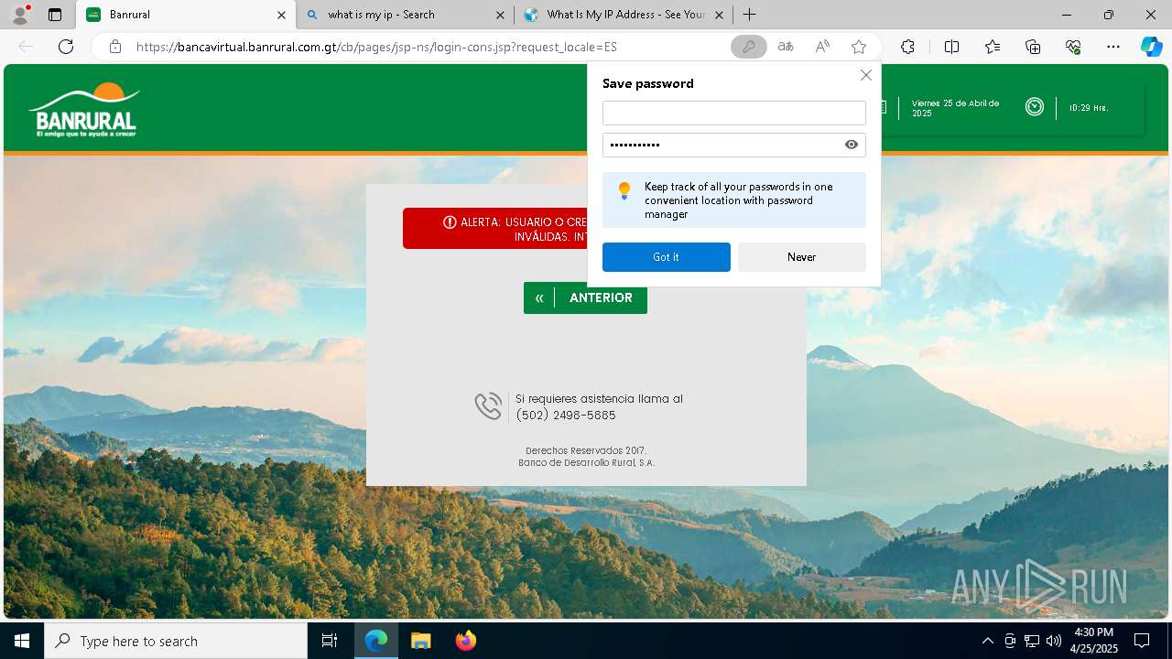Close the 'what is my ip - Search' tab
This screenshot has height=659, width=1172.
pyautogui.click(x=500, y=15)
